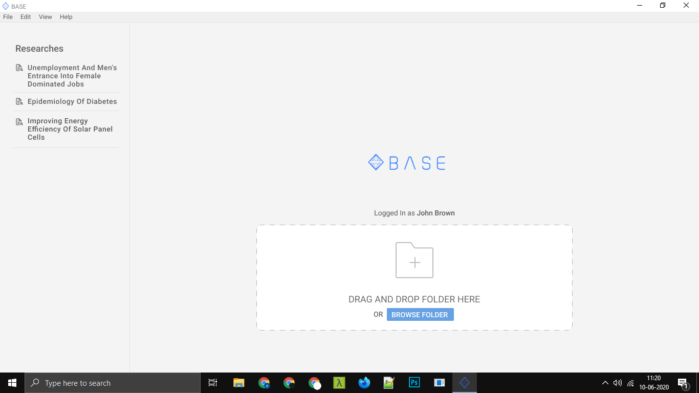Image resolution: width=699 pixels, height=393 pixels.
Task: Open the View menu
Action: point(46,17)
